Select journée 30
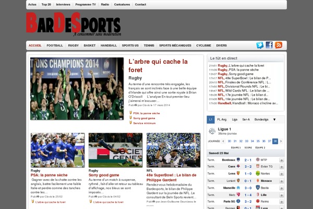The height and width of the screenshot is (209, 313). point(229,141)
